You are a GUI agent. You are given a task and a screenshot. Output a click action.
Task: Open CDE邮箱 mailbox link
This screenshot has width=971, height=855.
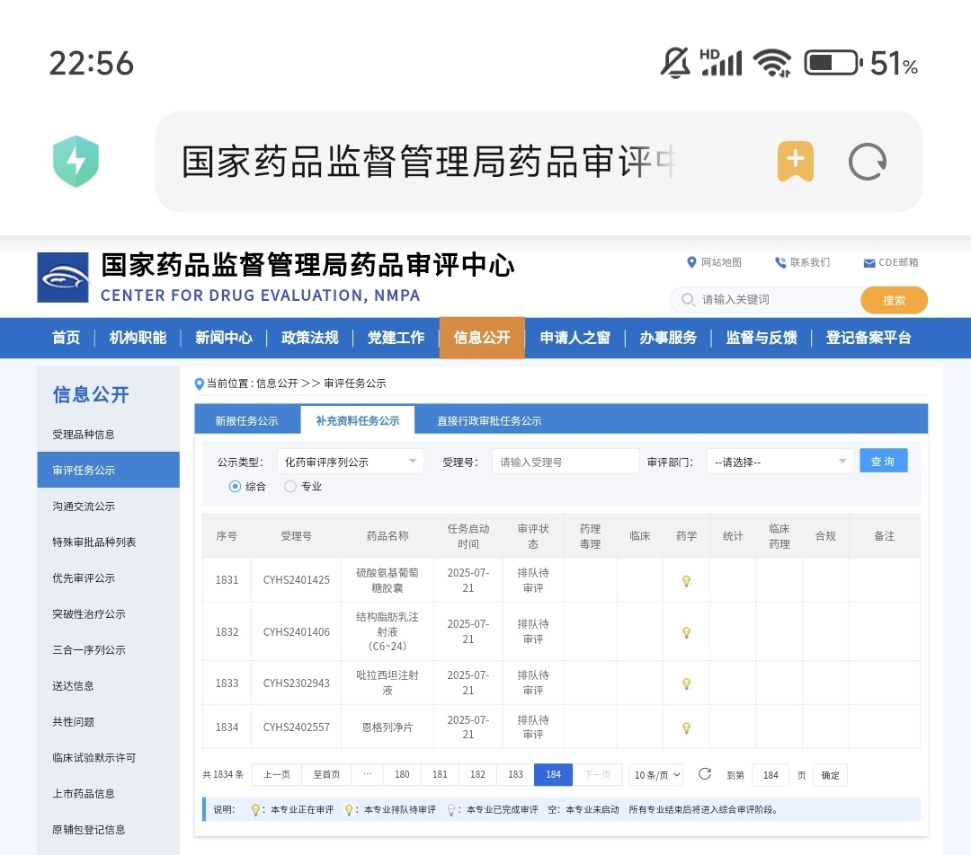point(891,262)
